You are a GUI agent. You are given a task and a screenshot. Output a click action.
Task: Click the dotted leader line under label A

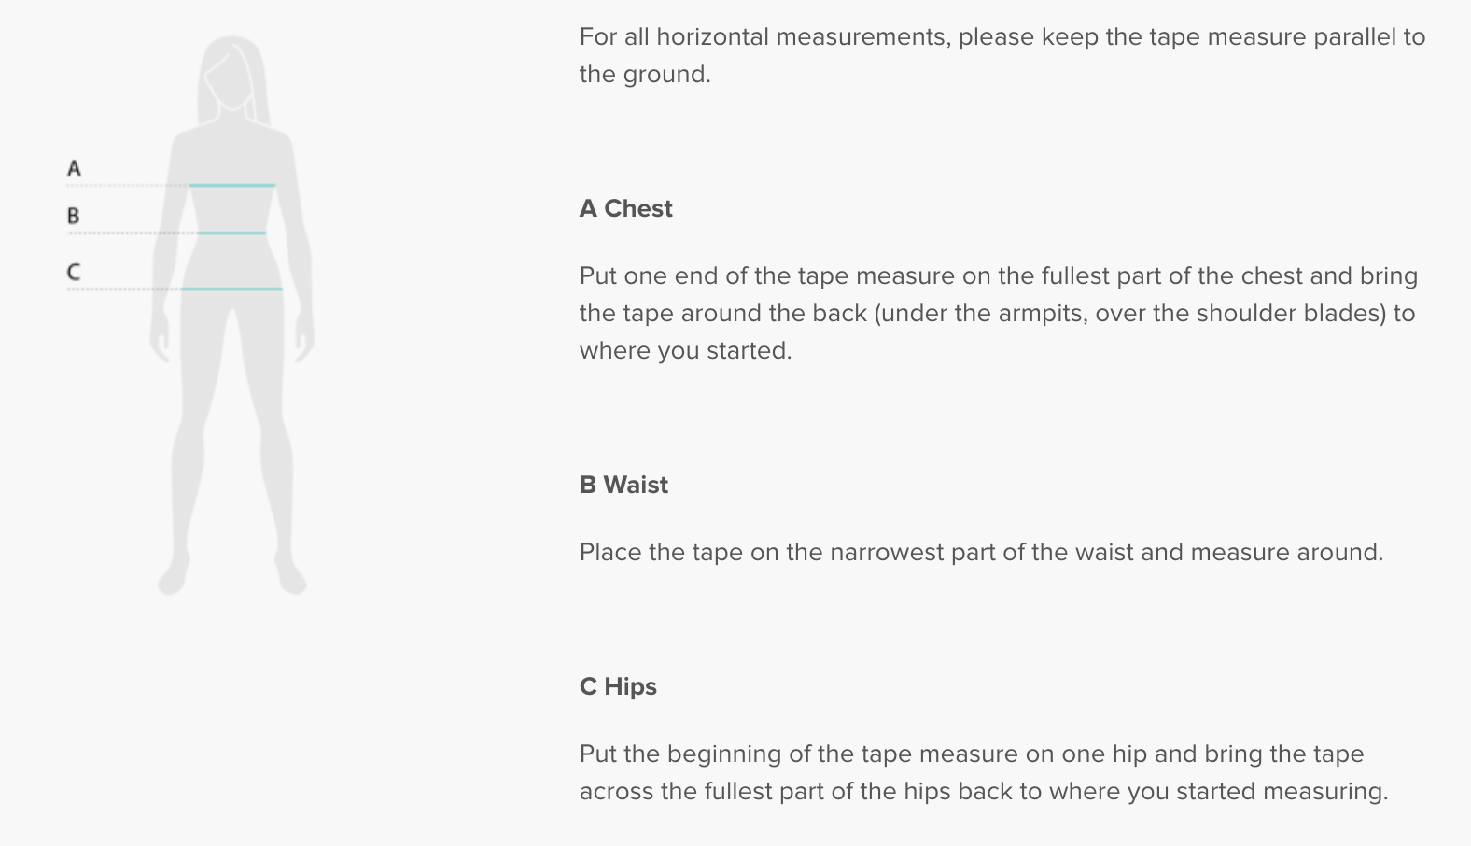pyautogui.click(x=126, y=186)
